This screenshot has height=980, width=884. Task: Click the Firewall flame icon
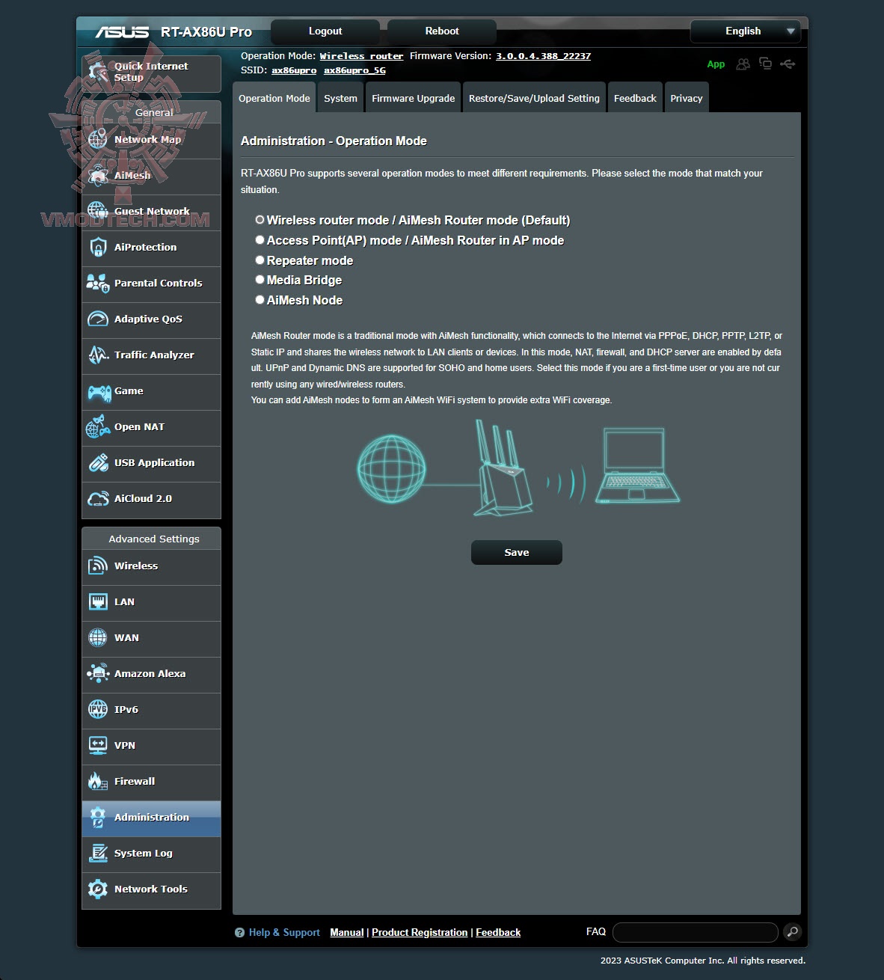pyautogui.click(x=98, y=781)
